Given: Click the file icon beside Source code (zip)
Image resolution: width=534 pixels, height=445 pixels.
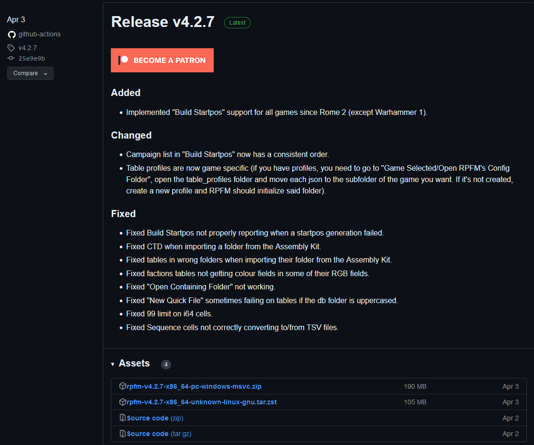Looking at the screenshot, I should click(123, 418).
